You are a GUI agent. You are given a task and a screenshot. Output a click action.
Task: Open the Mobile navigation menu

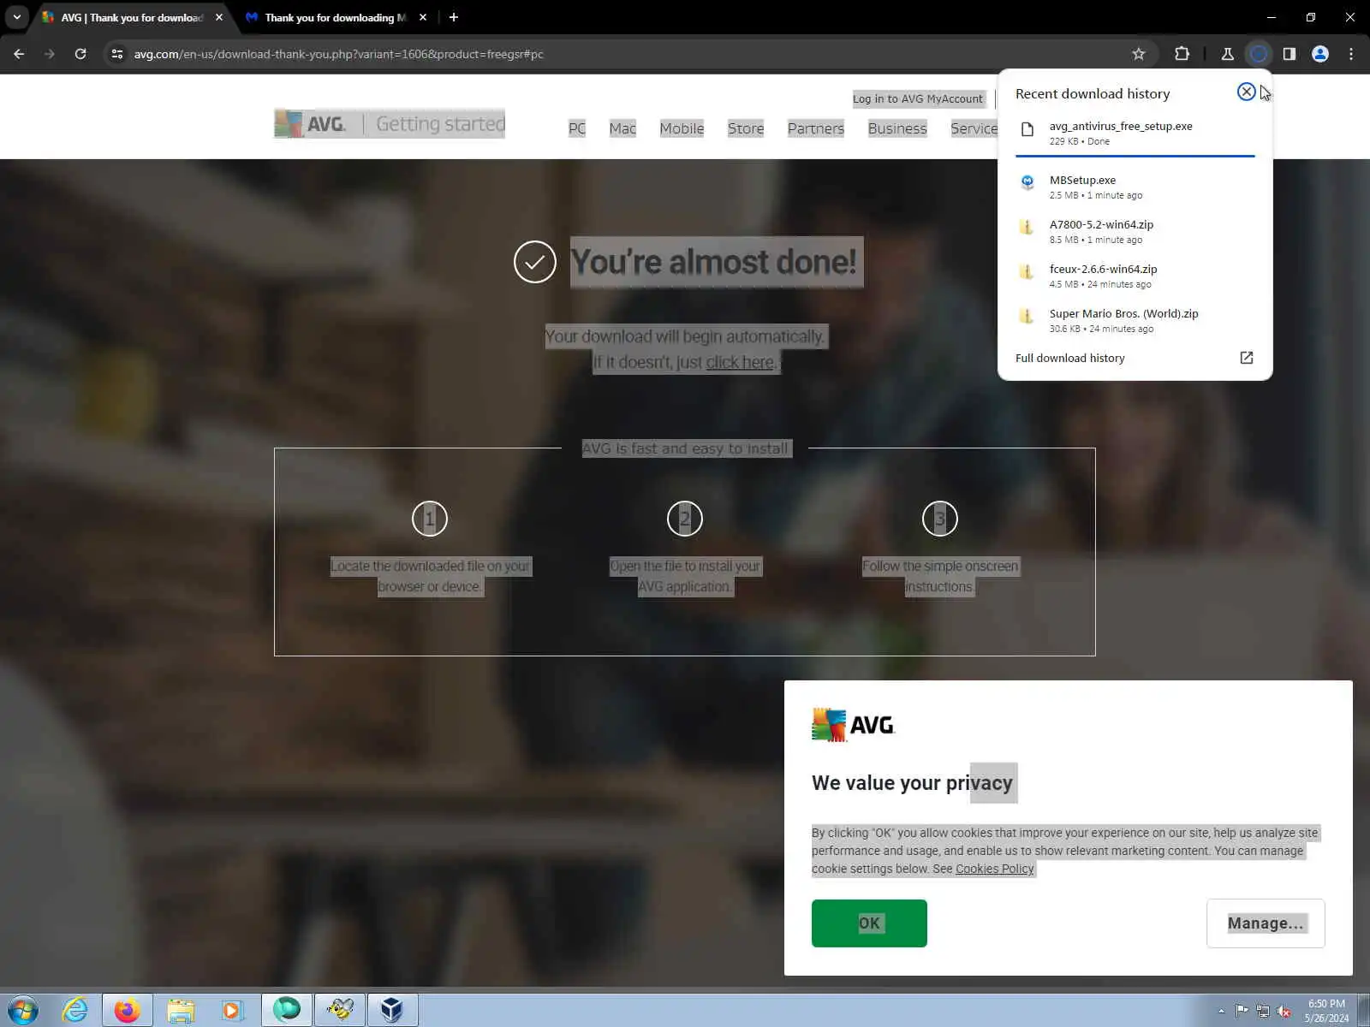click(682, 128)
